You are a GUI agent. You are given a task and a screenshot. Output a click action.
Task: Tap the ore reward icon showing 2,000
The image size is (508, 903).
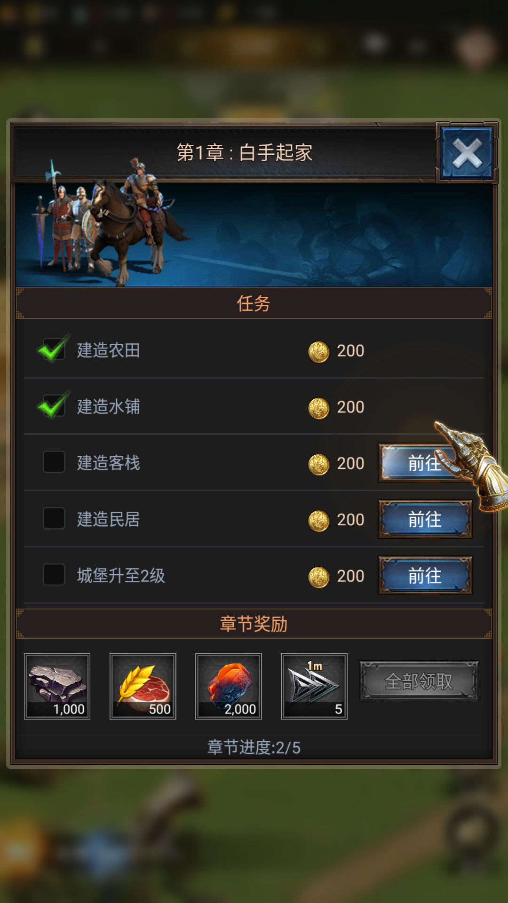point(229,686)
